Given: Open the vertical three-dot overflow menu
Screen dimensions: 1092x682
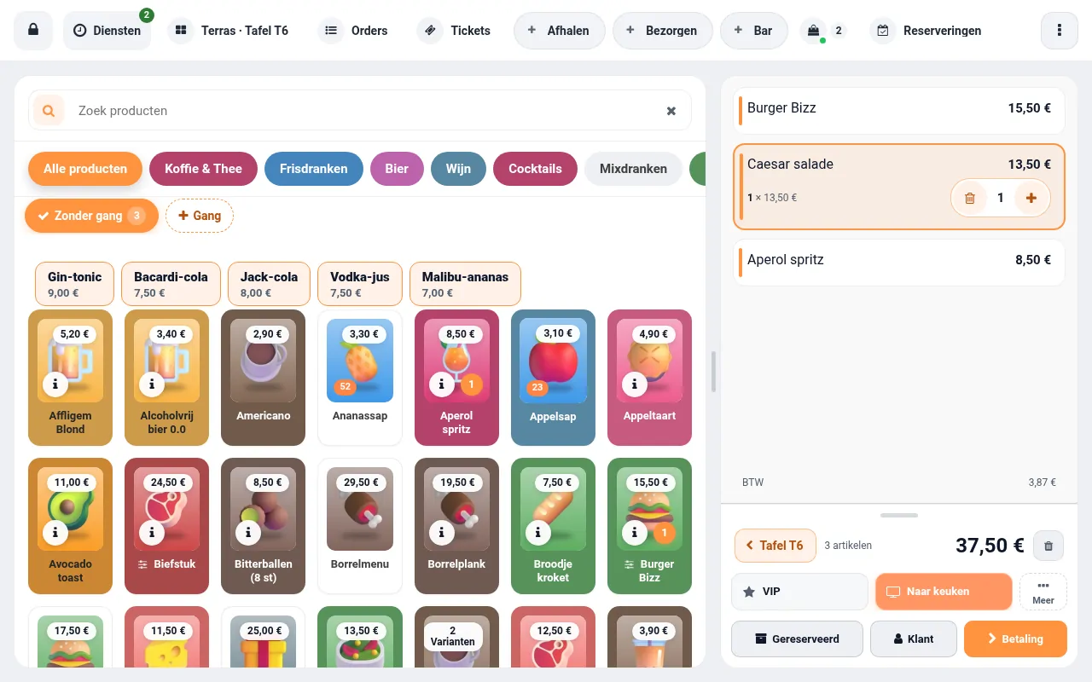Looking at the screenshot, I should pyautogui.click(x=1060, y=31).
